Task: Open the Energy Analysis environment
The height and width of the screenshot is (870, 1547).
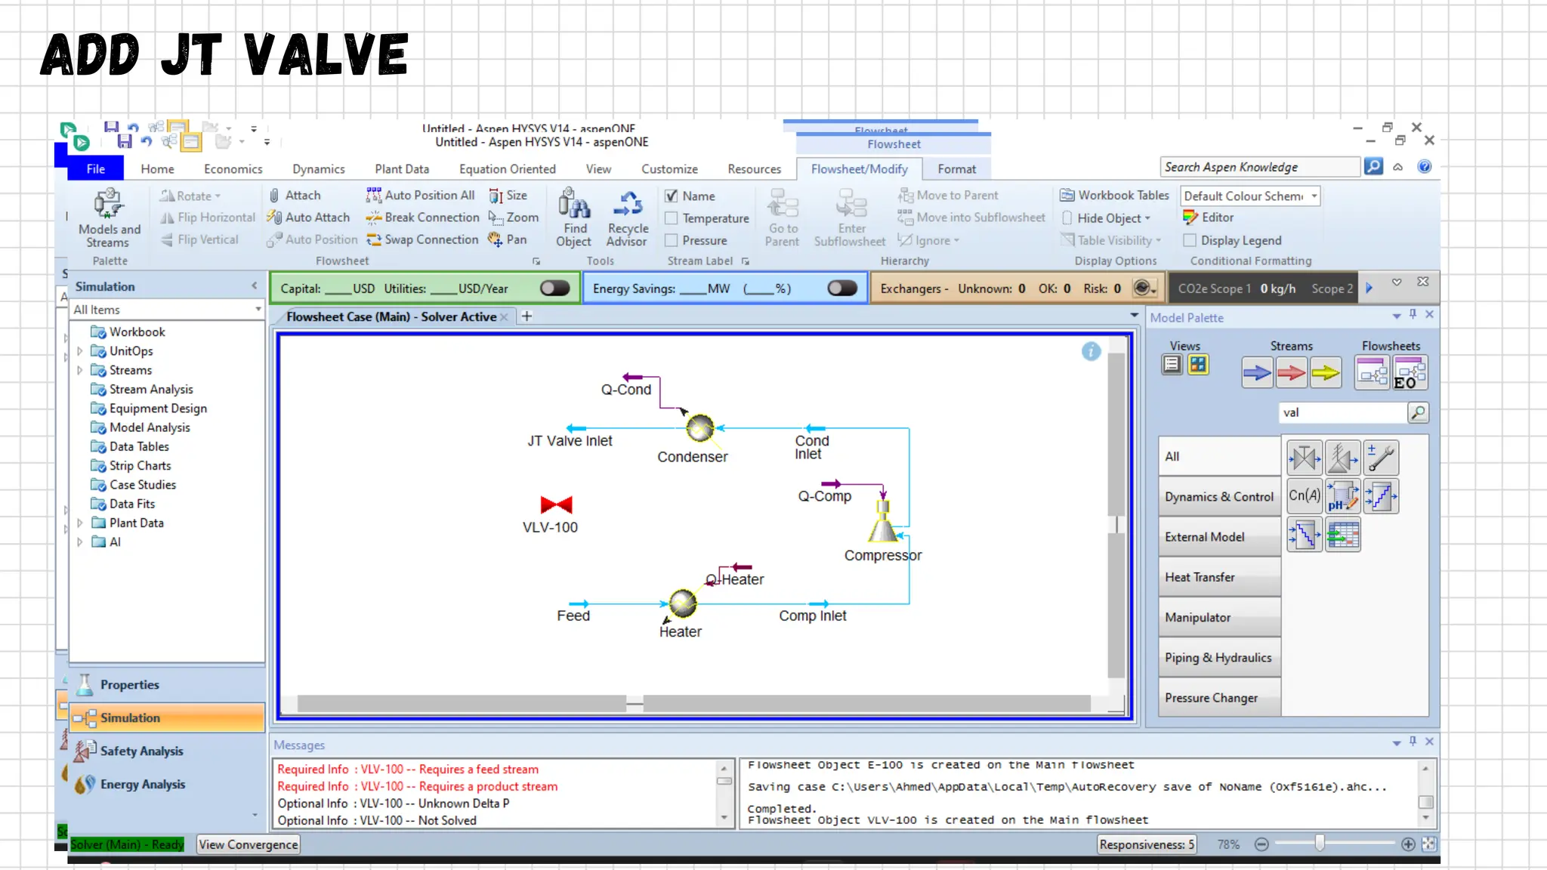Action: pos(166,784)
